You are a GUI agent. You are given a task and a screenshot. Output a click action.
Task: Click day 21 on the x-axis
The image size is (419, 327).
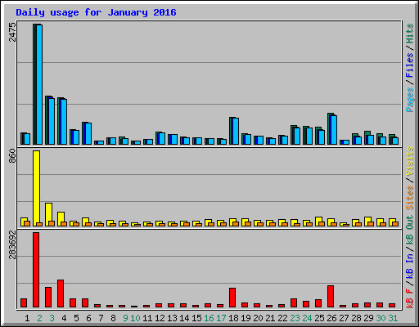click(270, 318)
